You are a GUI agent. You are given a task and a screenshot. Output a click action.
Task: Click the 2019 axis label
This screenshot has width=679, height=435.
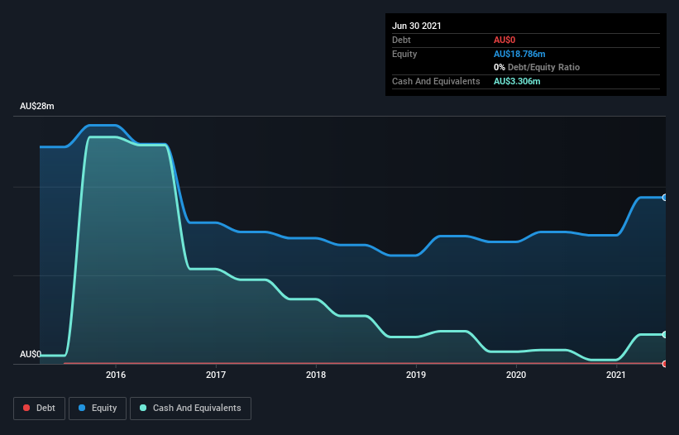click(x=416, y=375)
